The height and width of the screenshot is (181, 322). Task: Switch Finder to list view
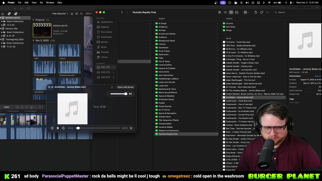pyautogui.click(x=225, y=12)
